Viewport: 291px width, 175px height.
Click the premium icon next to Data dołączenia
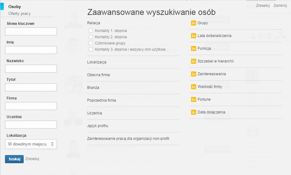[193, 112]
